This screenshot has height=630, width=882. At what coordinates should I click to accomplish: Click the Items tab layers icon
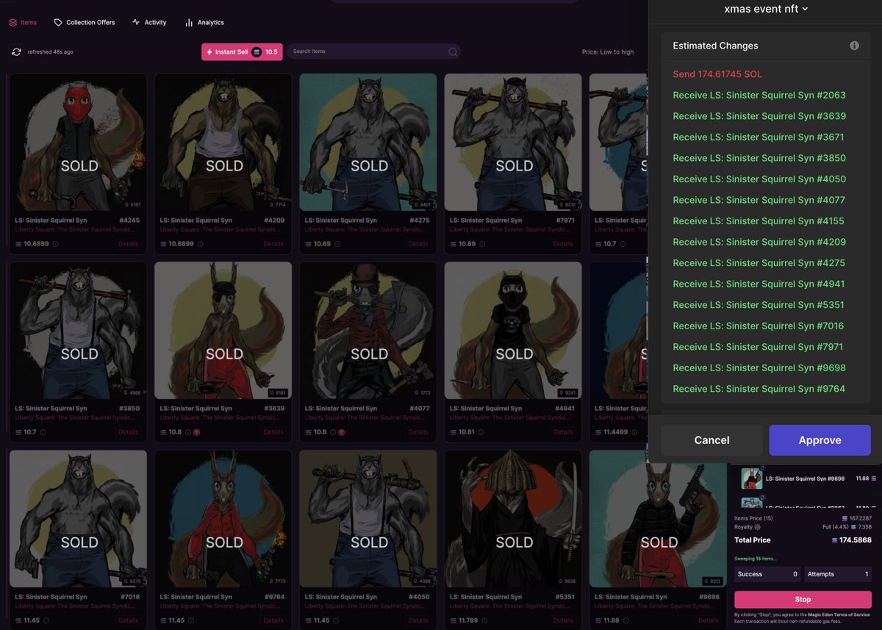click(12, 23)
